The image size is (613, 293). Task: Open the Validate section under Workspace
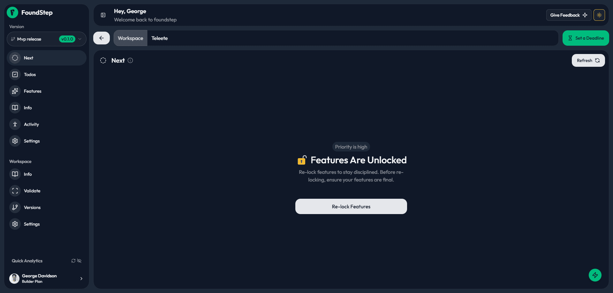click(x=32, y=191)
